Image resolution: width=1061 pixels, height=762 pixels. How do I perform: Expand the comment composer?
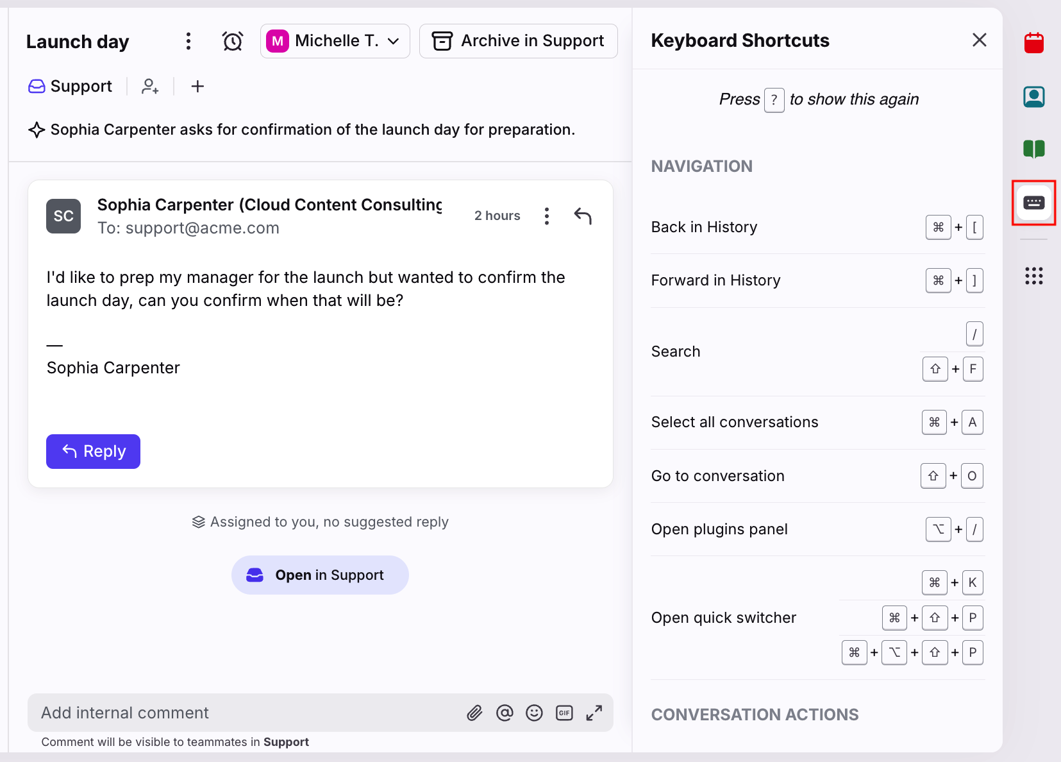pos(594,713)
